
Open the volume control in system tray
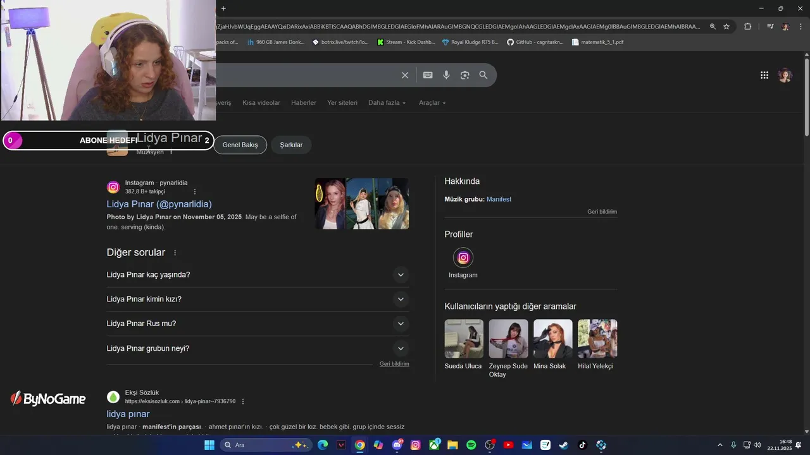(757, 445)
